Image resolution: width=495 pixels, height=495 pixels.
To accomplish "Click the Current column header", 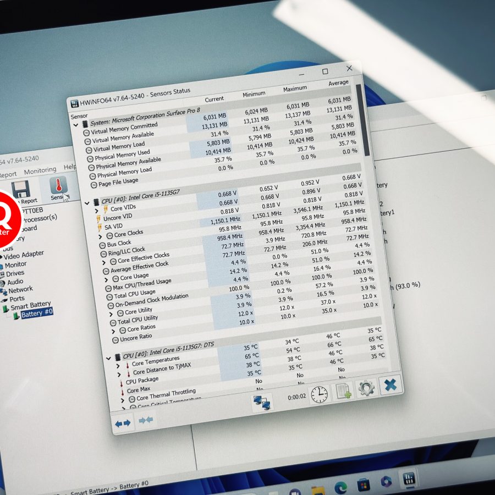I will [x=214, y=100].
